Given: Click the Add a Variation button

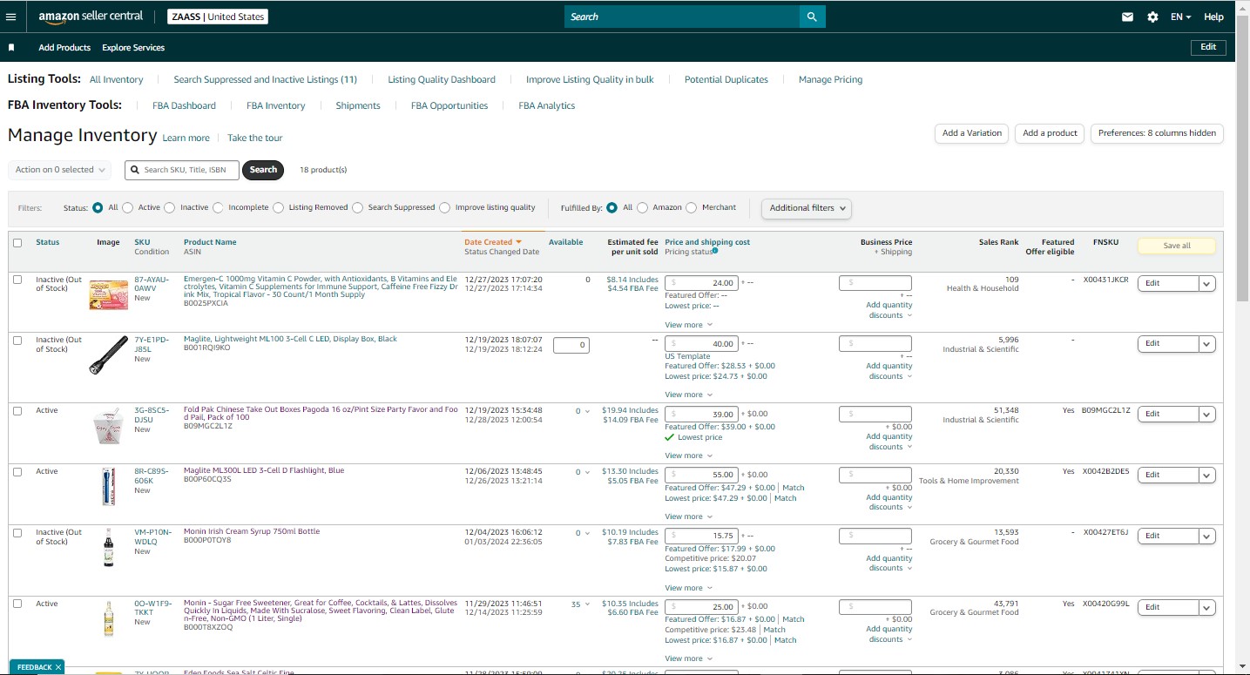Looking at the screenshot, I should tap(972, 133).
